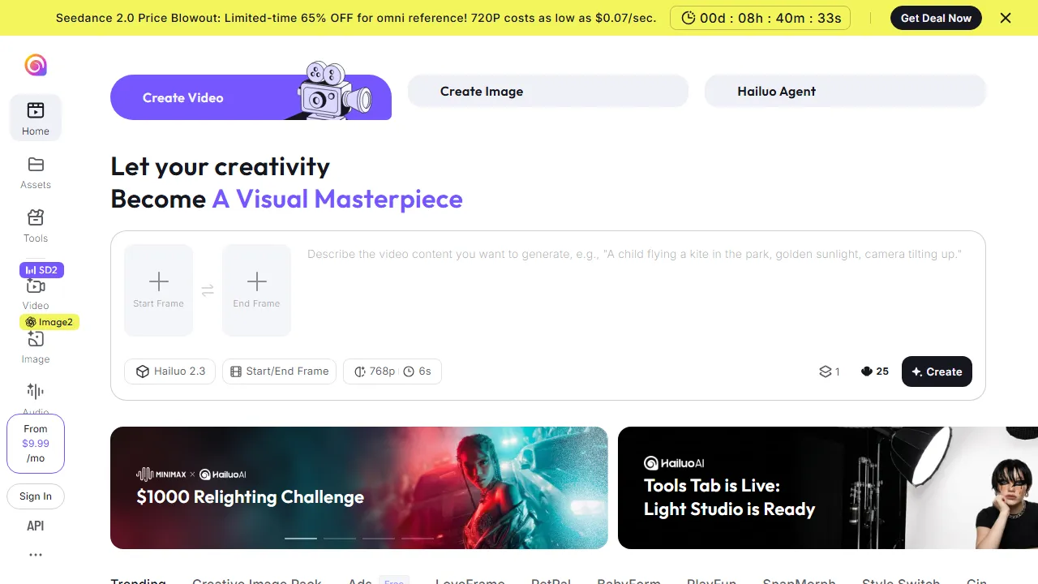
Task: Open the $9.99/mo pricing offer
Action: point(36,444)
